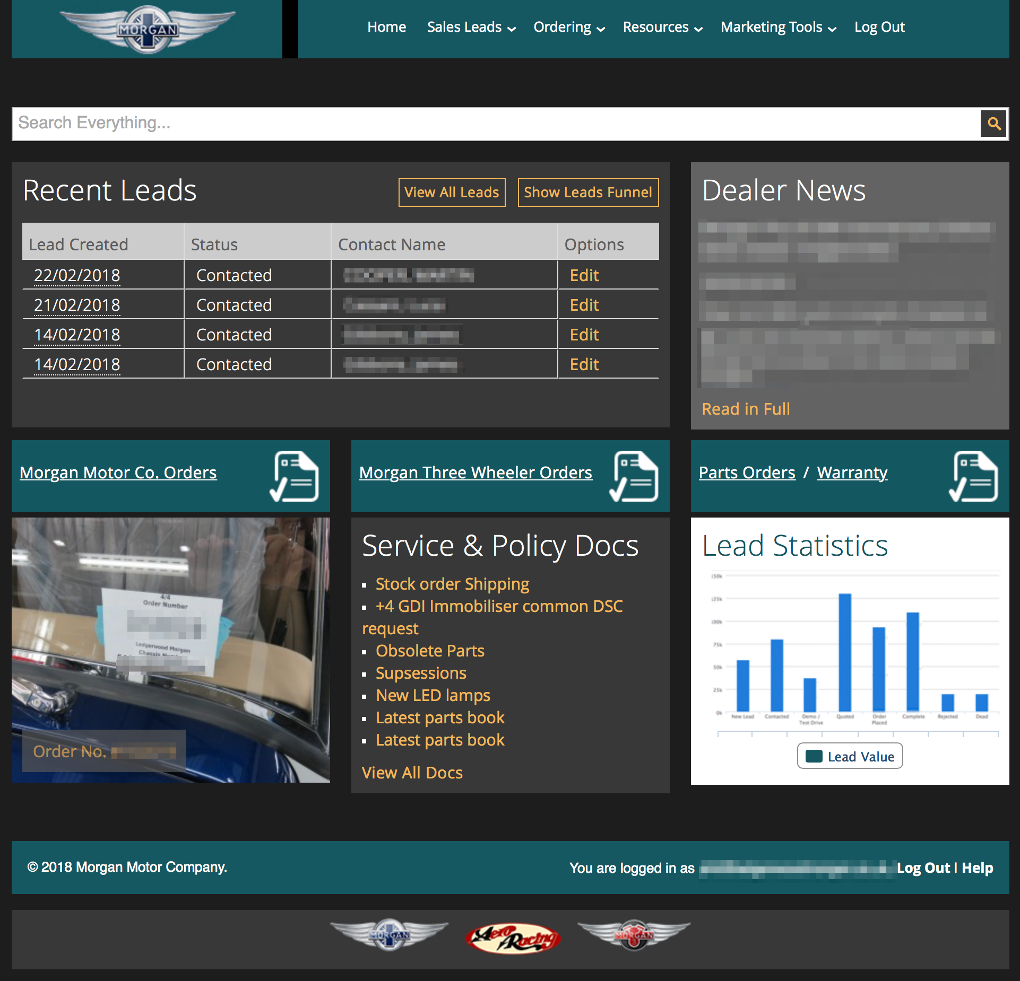Open the red Morgan Three Wheeler footer logo
The width and height of the screenshot is (1020, 981).
click(634, 934)
